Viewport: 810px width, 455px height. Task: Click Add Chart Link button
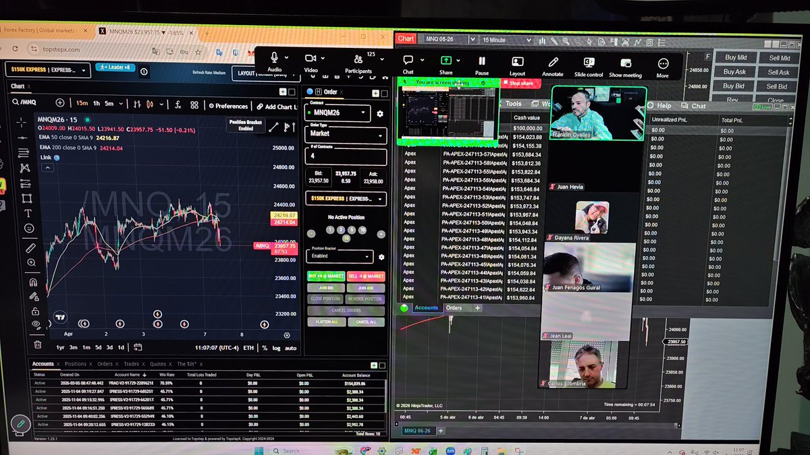click(276, 107)
